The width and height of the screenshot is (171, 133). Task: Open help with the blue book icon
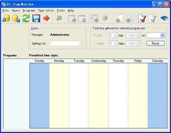coord(164,18)
